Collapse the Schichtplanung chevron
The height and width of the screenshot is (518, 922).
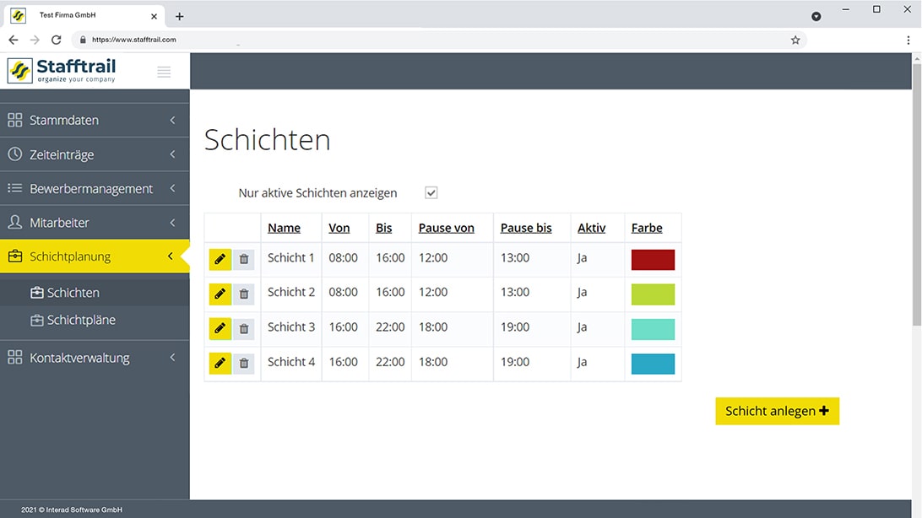(x=171, y=256)
